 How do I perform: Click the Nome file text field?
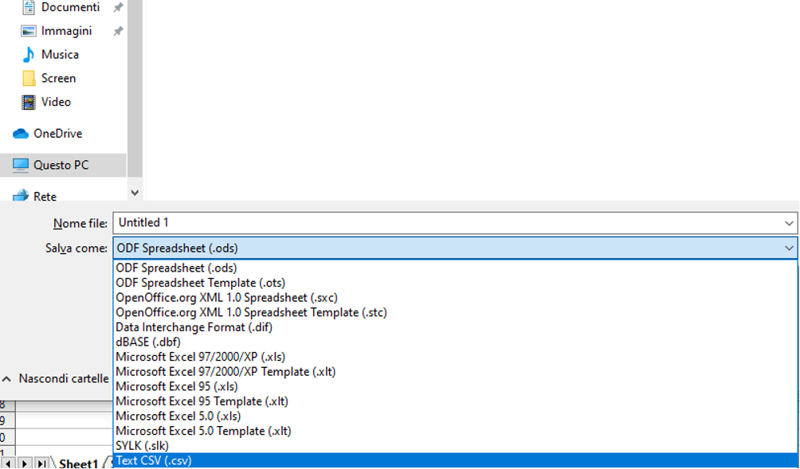tap(448, 223)
